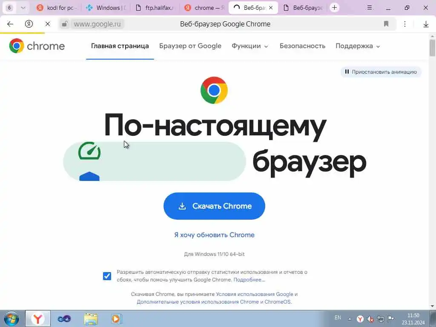Switch to the 'chrome —' tab
This screenshot has width=436, height=327.
[205, 8]
